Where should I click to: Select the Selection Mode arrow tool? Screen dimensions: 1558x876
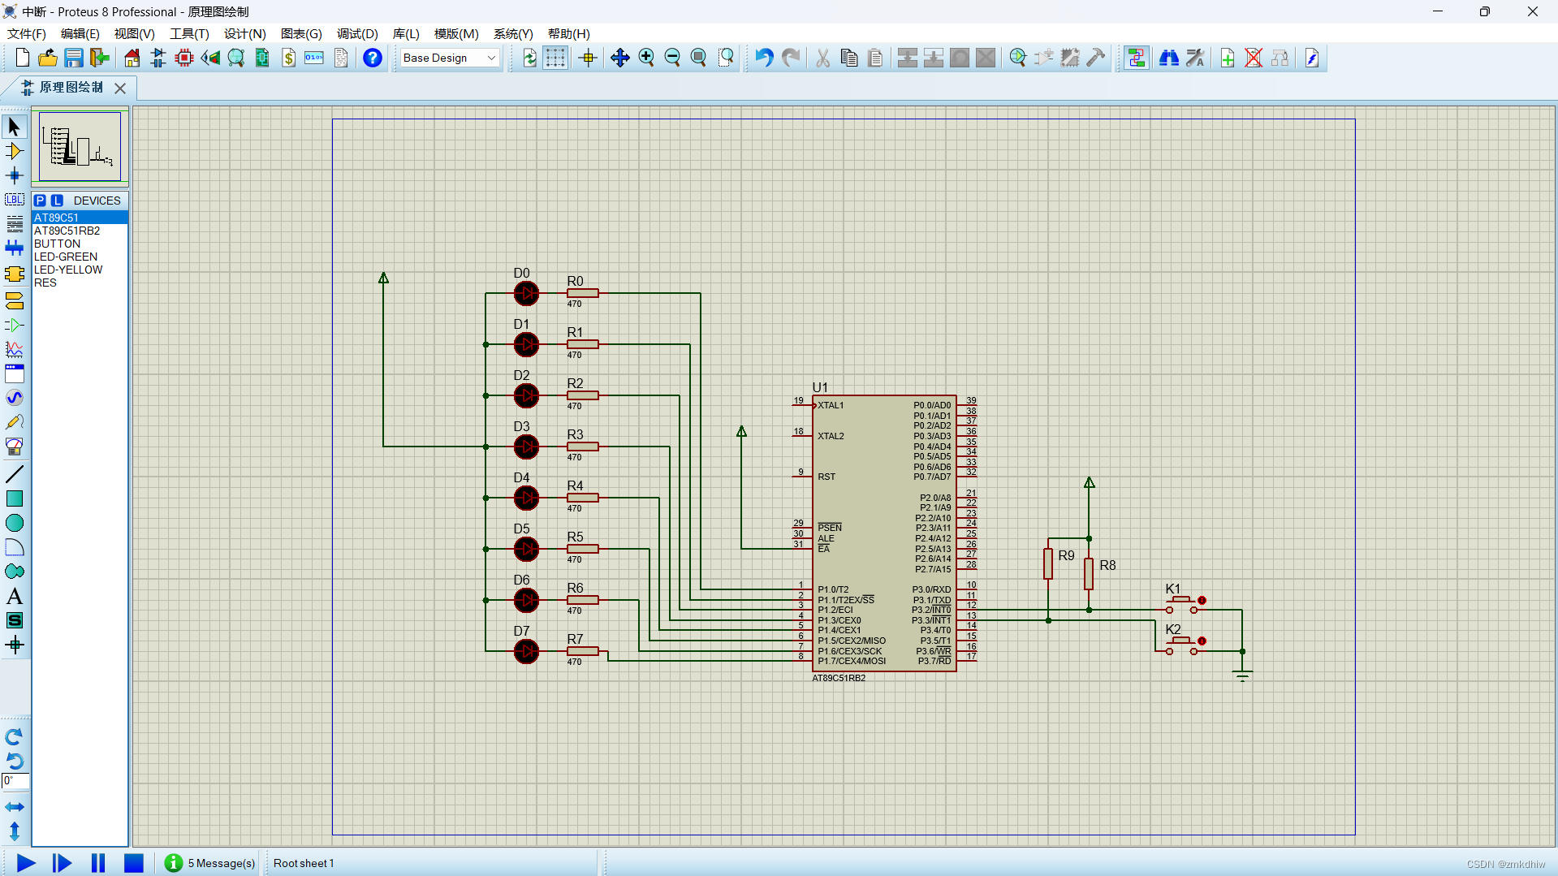[14, 127]
